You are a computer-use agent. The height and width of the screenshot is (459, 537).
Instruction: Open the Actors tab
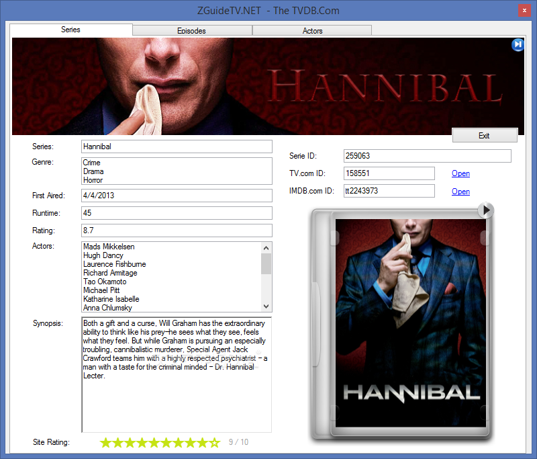[x=312, y=30]
